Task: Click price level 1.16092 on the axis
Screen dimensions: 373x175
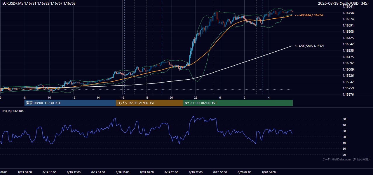Action: click(x=348, y=63)
